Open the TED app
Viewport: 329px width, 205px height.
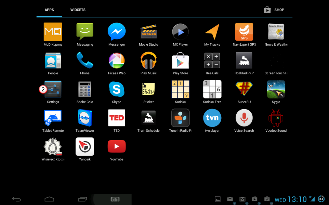pyautogui.click(x=117, y=118)
